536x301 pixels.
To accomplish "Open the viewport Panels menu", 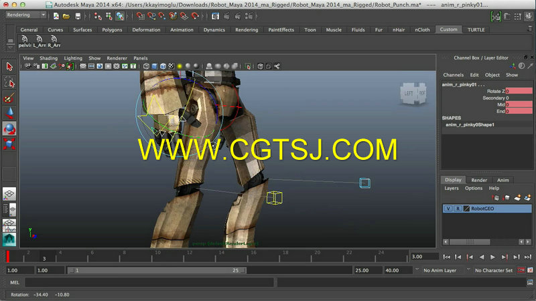I will point(141,58).
